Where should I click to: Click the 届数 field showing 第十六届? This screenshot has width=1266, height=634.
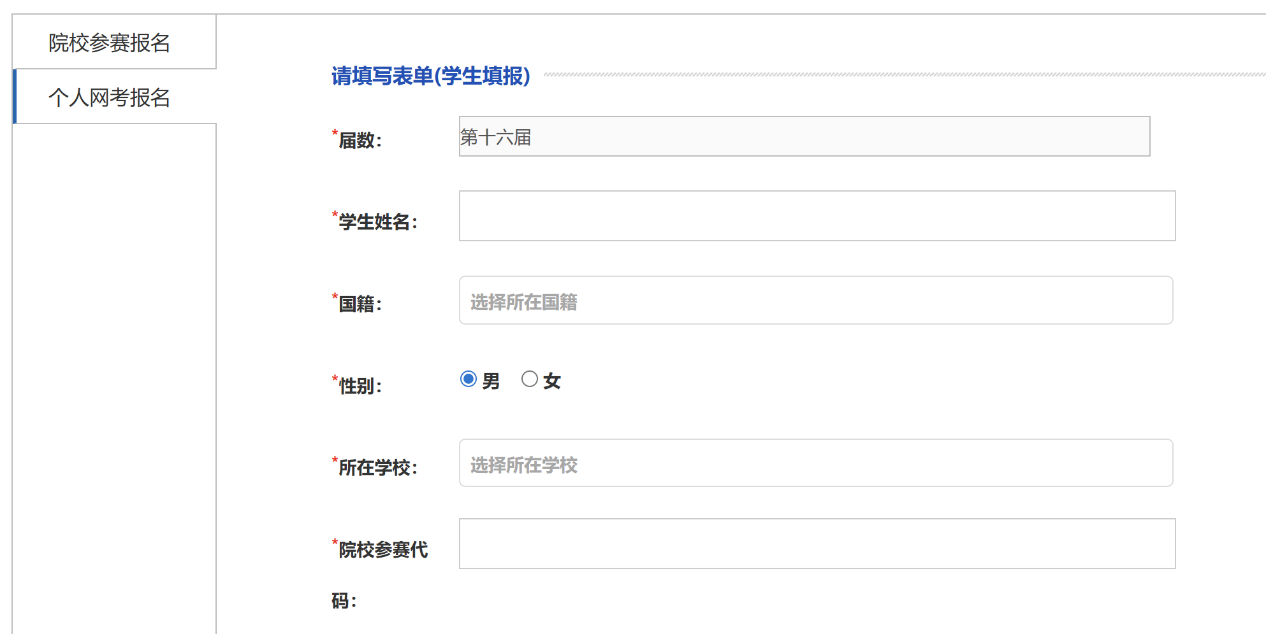click(x=804, y=137)
